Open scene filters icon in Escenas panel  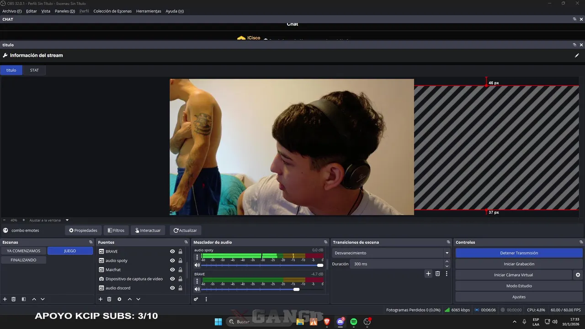pos(24,299)
